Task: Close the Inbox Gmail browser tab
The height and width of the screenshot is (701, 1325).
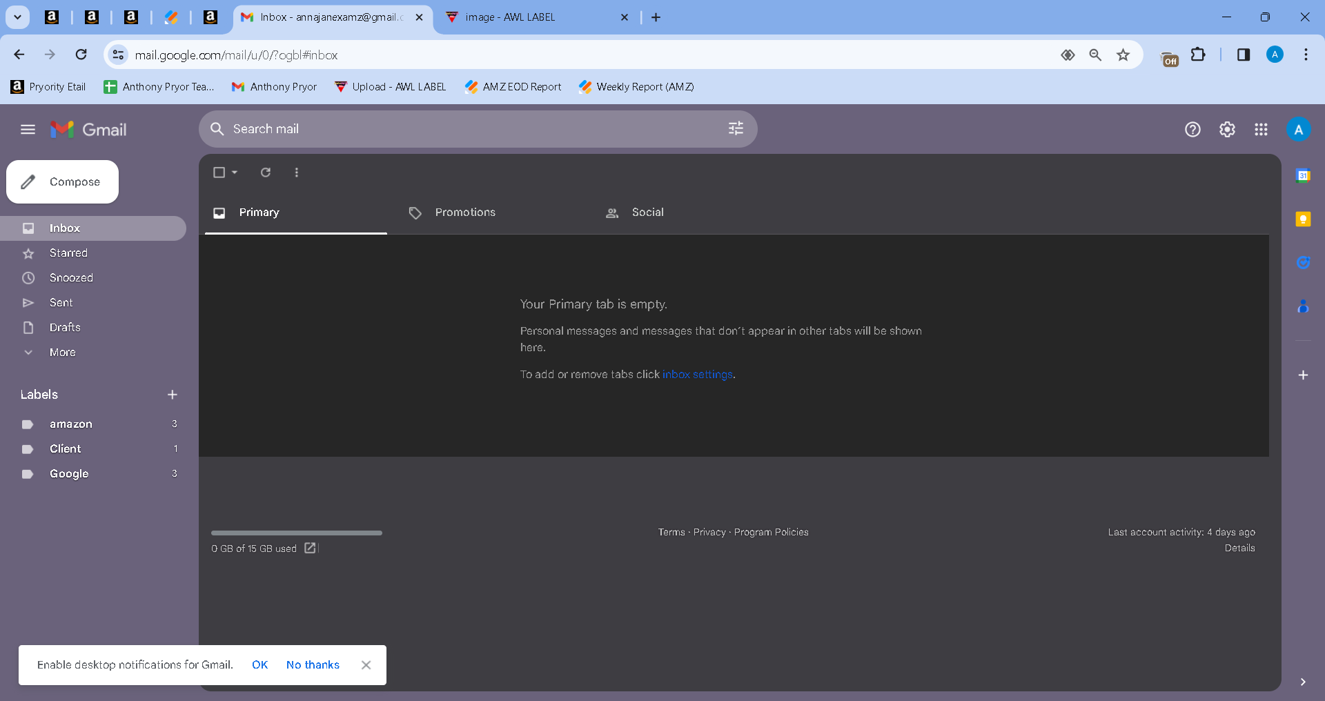Action: pyautogui.click(x=419, y=17)
